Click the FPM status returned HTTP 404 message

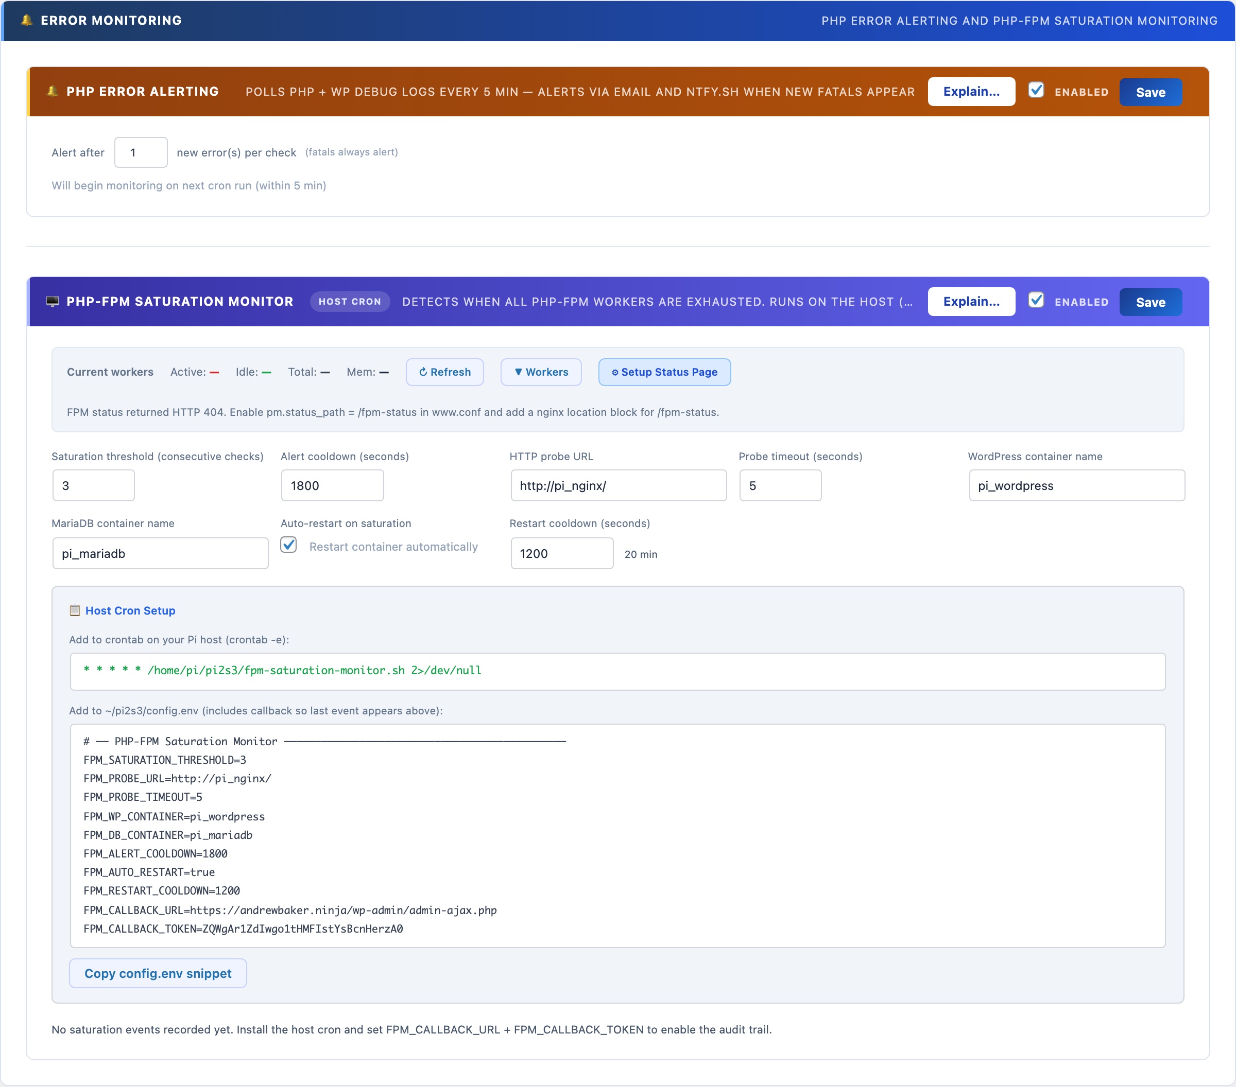point(393,412)
